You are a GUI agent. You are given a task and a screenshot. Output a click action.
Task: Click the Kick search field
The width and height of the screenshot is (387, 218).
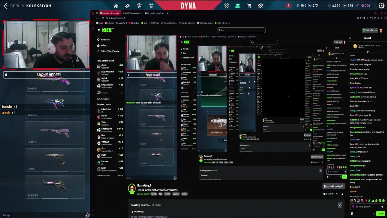point(241,30)
